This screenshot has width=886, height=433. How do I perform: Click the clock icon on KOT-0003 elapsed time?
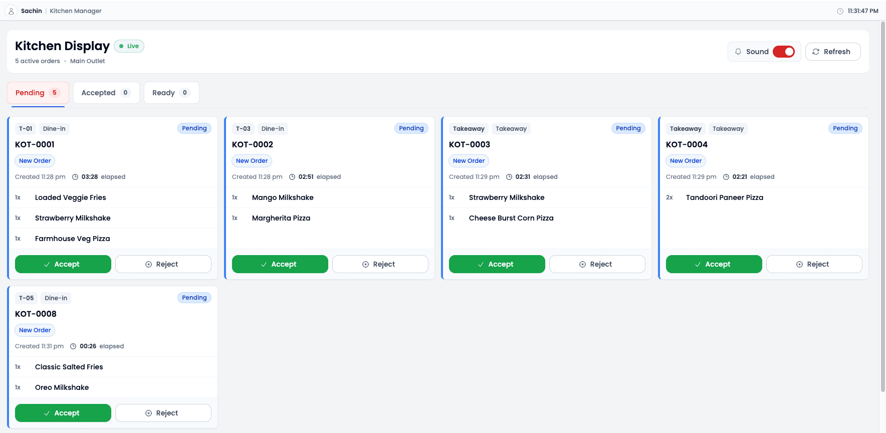[509, 177]
